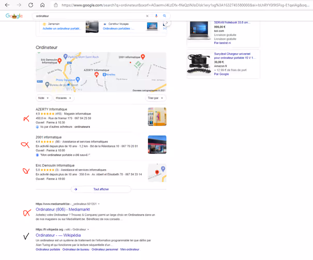The width and height of the screenshot is (313, 260).
Task: Open the Ordinateur de bureau sitelink
Action: point(76,250)
